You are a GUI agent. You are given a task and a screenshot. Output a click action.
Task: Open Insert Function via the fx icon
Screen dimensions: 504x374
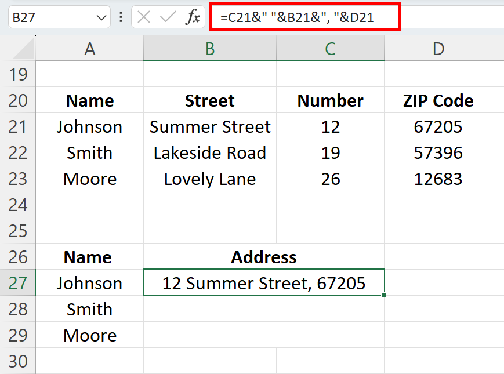[x=193, y=17]
